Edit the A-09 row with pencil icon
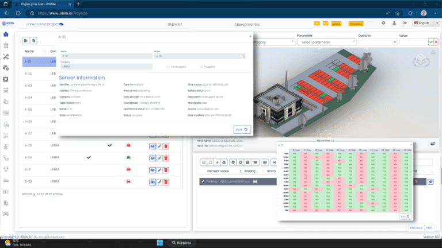 pyautogui.click(x=159, y=158)
